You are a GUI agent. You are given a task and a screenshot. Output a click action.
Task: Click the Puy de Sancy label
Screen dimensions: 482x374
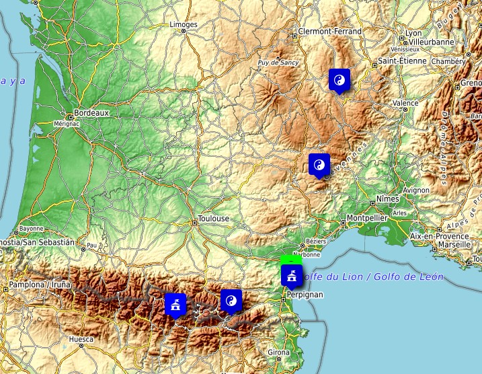point(278,63)
